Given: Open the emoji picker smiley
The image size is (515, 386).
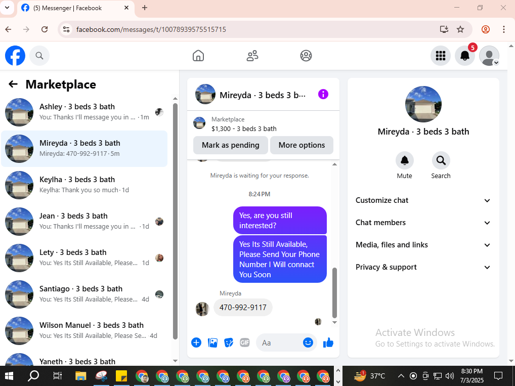Looking at the screenshot, I should click(308, 342).
